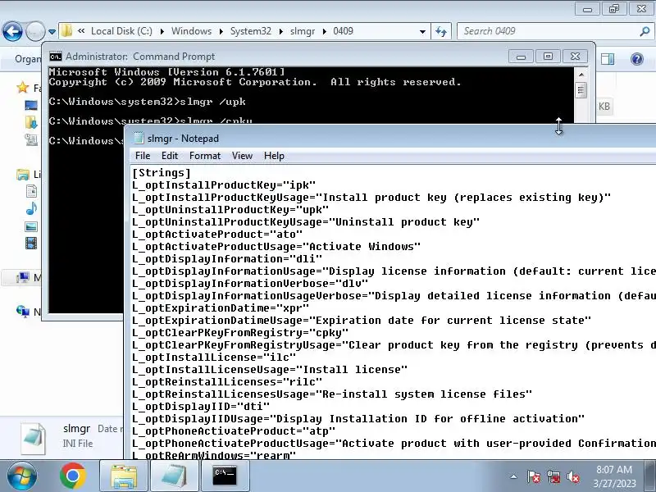
Task: Open Explorer Help question-mark icon
Action: (x=637, y=59)
